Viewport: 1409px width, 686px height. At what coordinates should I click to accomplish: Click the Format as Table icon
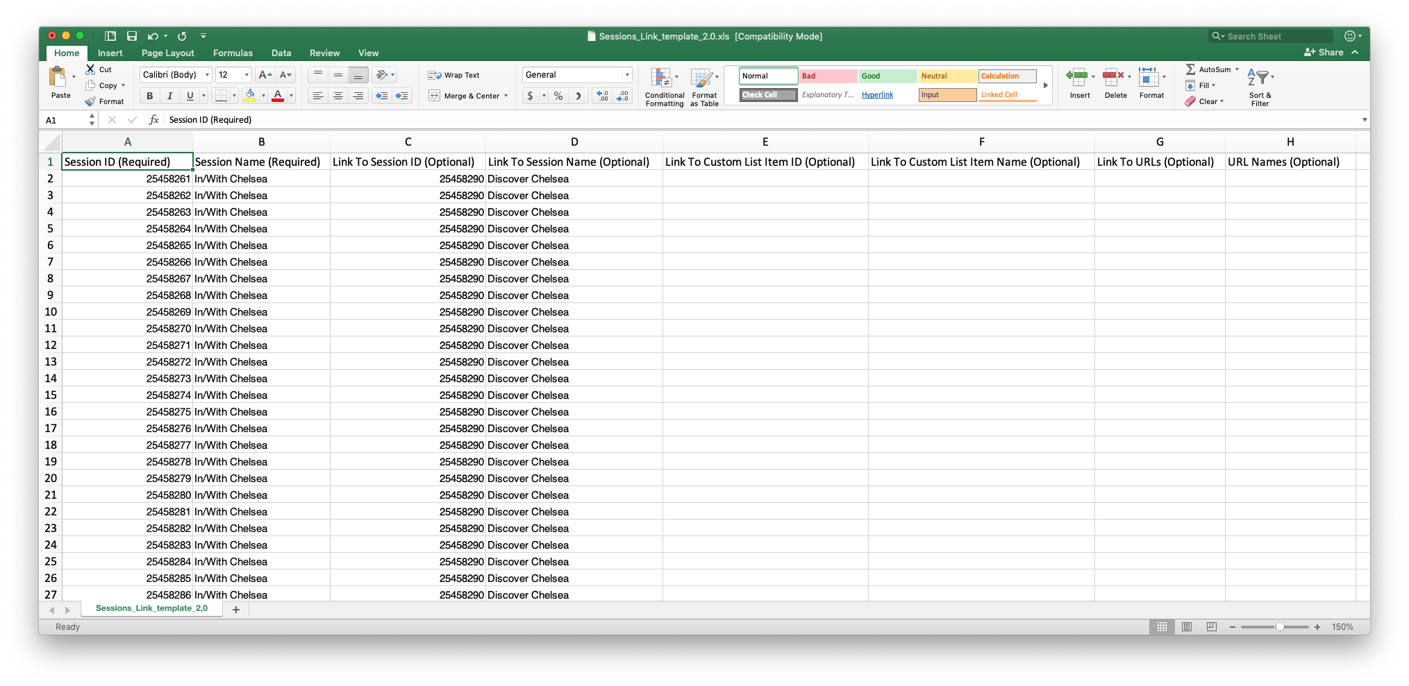pyautogui.click(x=704, y=86)
